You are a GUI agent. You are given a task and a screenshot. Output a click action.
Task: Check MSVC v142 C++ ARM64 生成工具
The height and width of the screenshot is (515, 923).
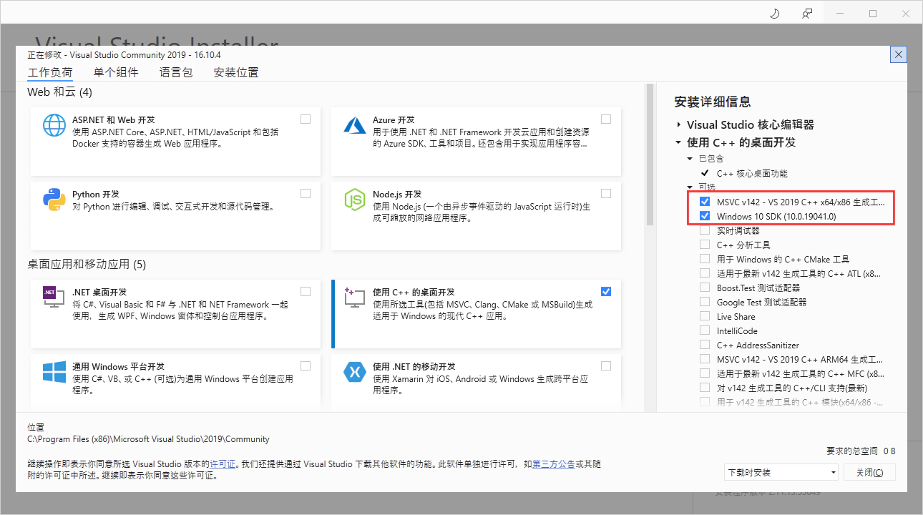[x=705, y=359]
